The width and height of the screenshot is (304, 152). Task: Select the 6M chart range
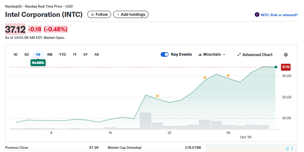pos(50,55)
